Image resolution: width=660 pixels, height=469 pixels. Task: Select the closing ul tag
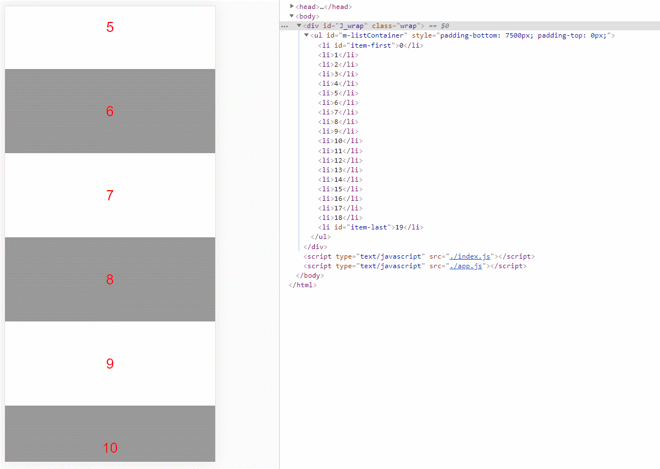[x=320, y=237]
